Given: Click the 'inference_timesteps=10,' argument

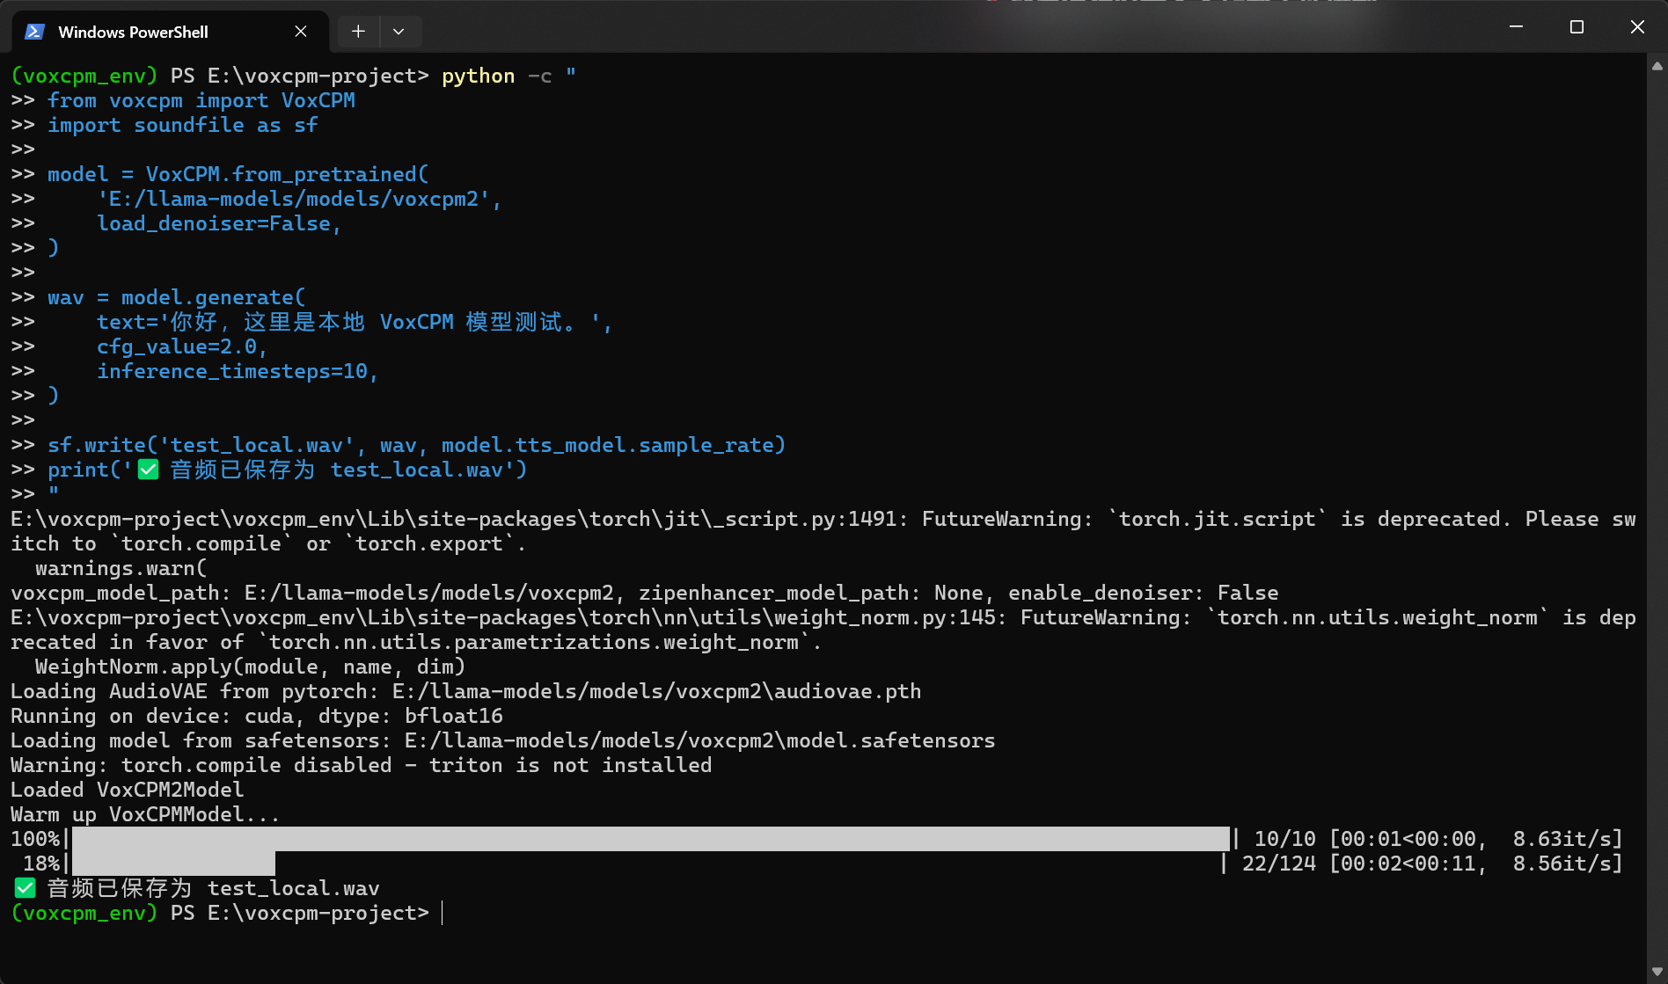Looking at the screenshot, I should [x=238, y=371].
